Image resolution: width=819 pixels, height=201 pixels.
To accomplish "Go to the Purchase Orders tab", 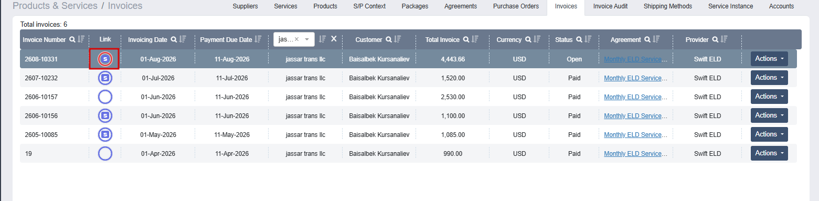I will (x=516, y=6).
